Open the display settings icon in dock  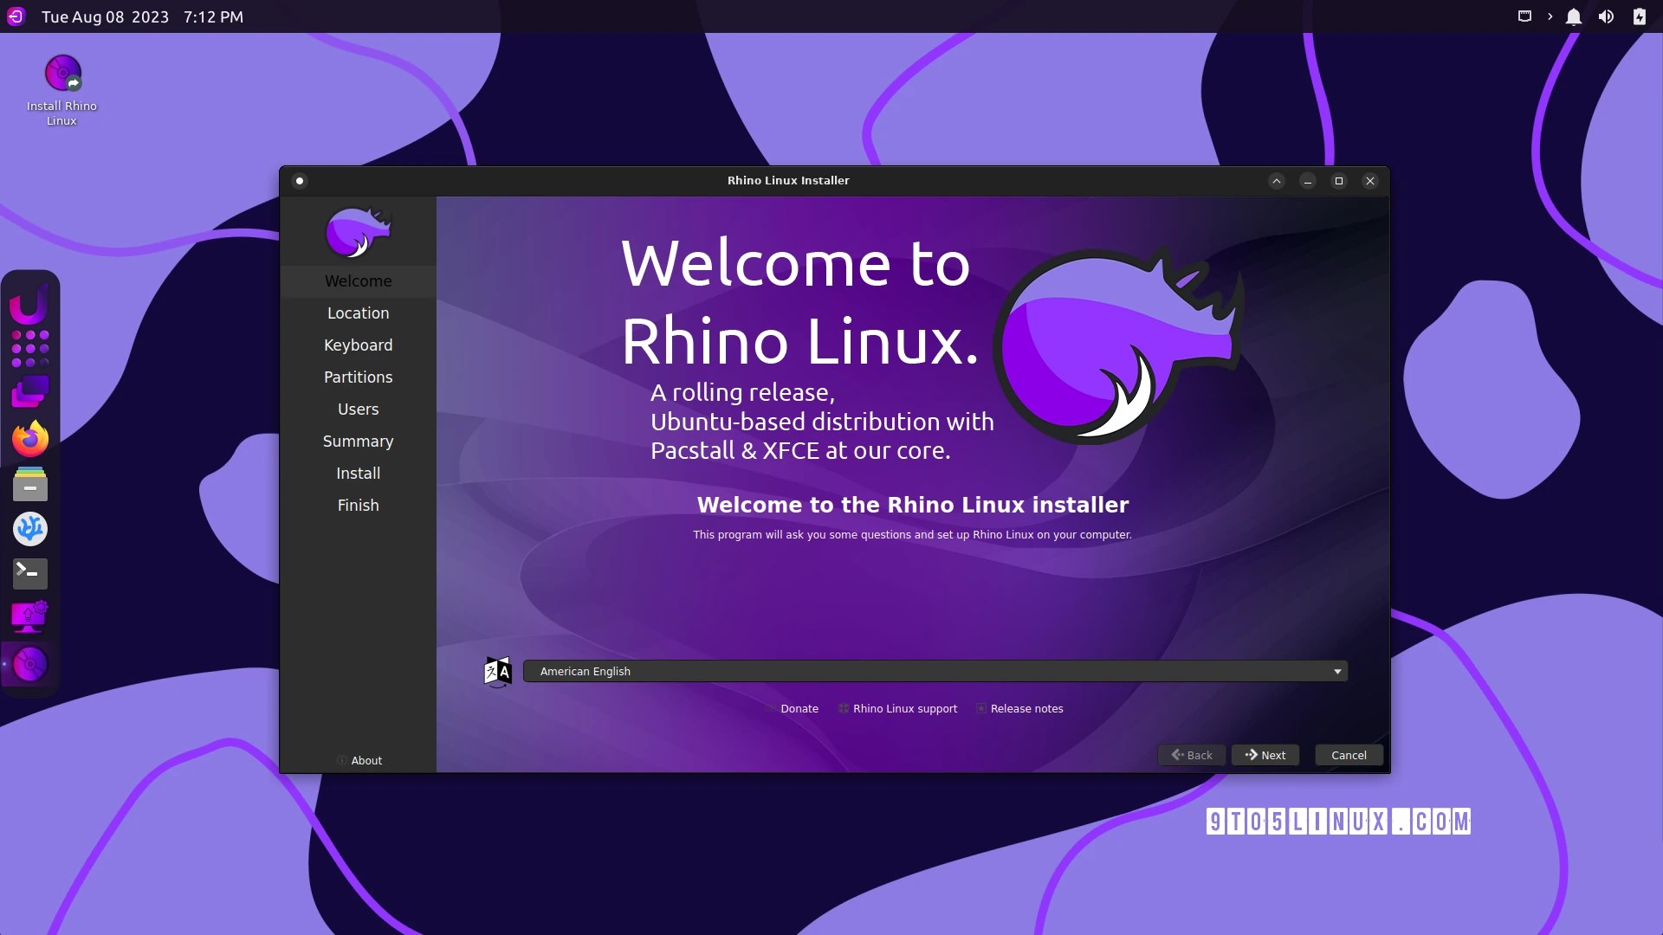pyautogui.click(x=30, y=617)
